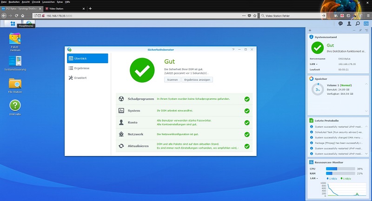The height and width of the screenshot is (201, 372).
Task: Click the Volume 1 (Normal) label
Action: point(339,85)
